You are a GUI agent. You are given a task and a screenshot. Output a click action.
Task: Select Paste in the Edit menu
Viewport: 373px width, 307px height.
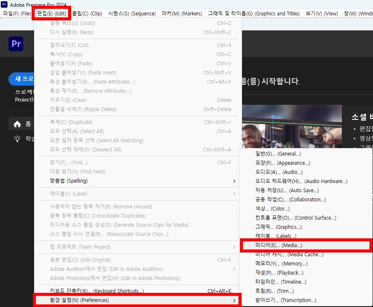pyautogui.click(x=138, y=64)
